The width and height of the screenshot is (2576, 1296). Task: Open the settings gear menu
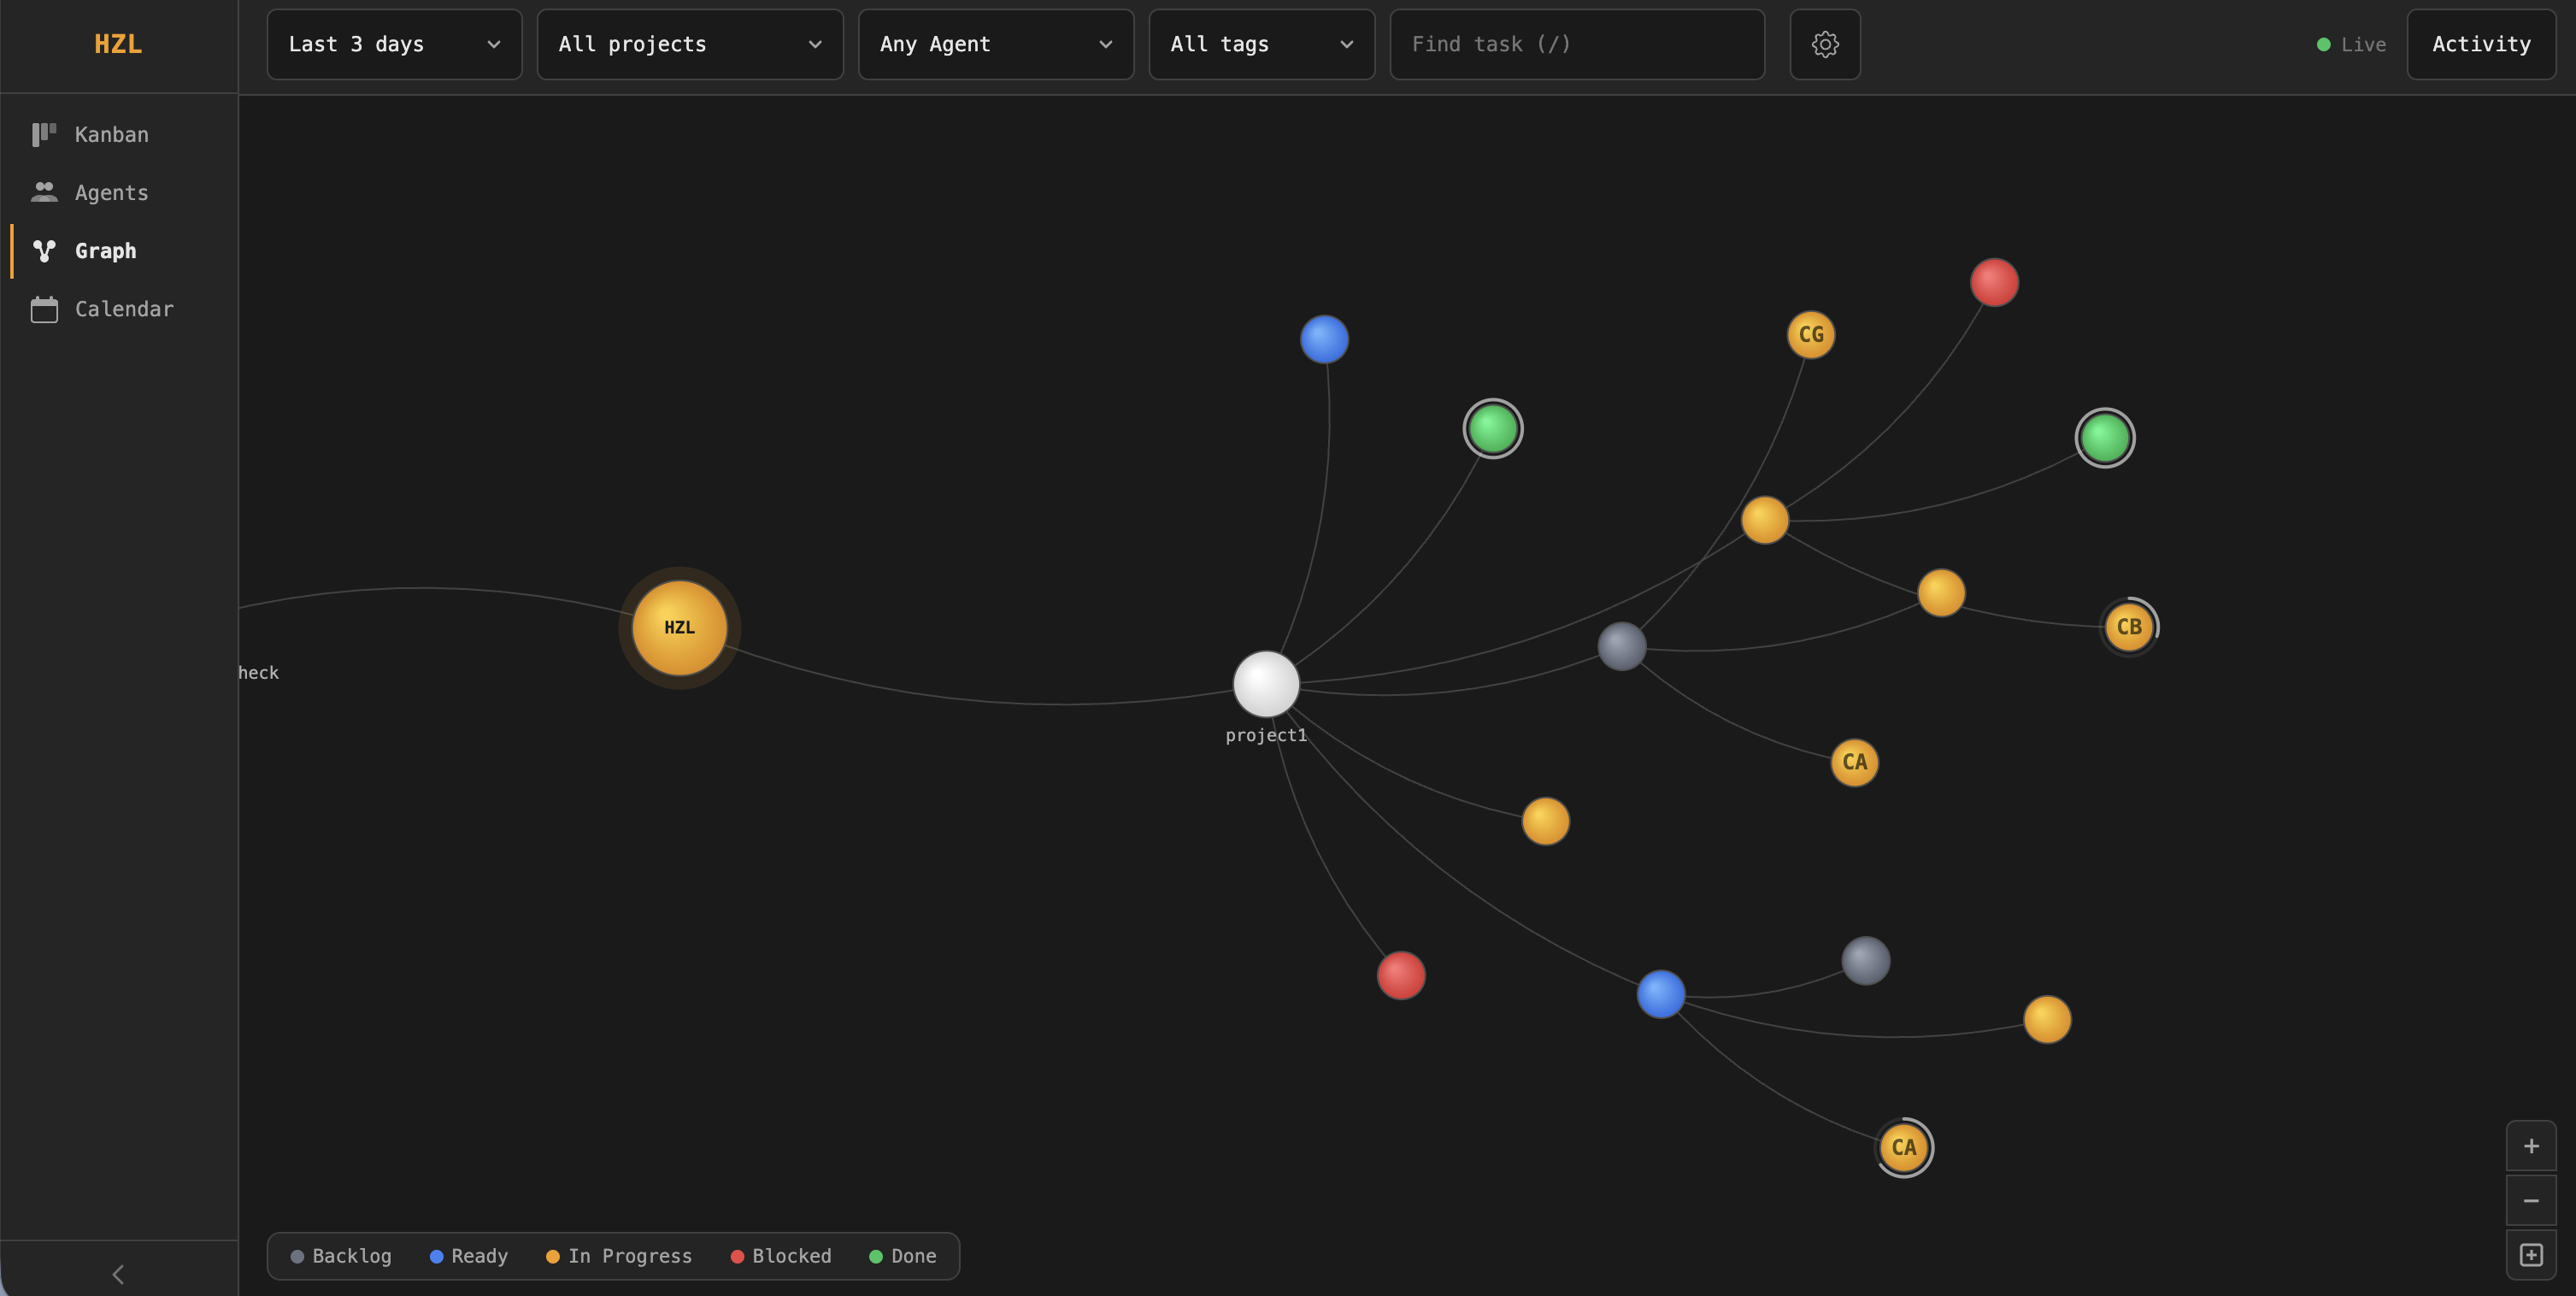[x=1824, y=44]
